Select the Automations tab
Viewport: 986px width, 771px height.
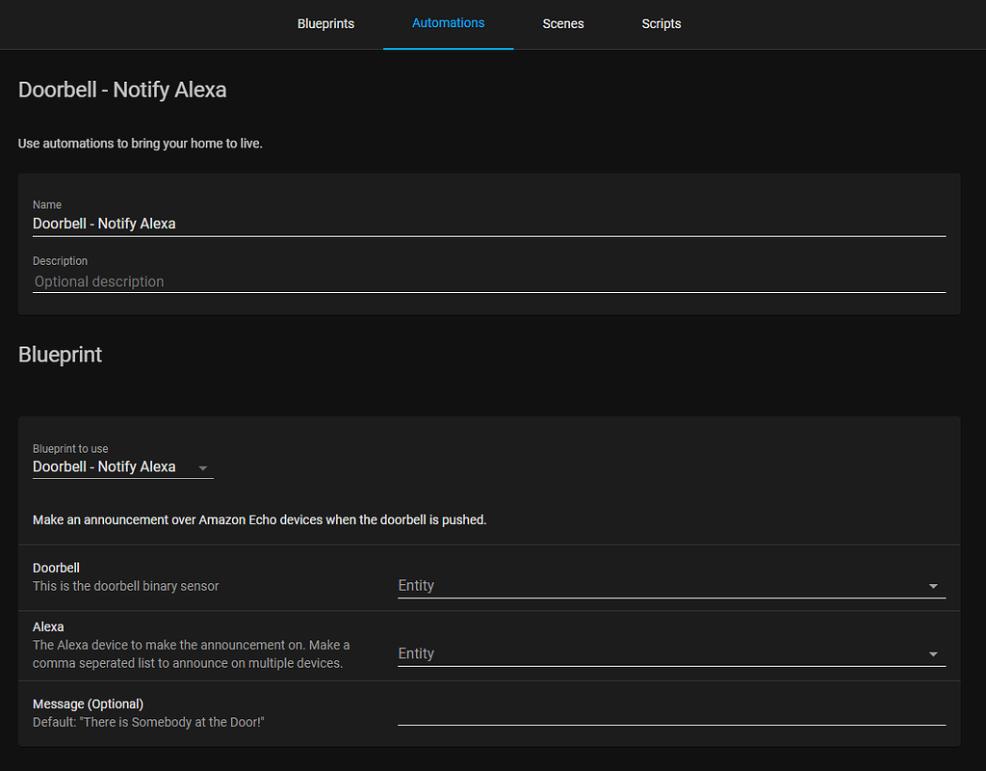click(x=448, y=23)
